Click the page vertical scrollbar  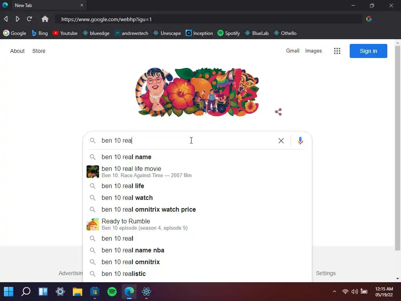point(397,149)
